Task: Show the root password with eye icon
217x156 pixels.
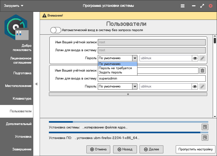Action: 195,58
